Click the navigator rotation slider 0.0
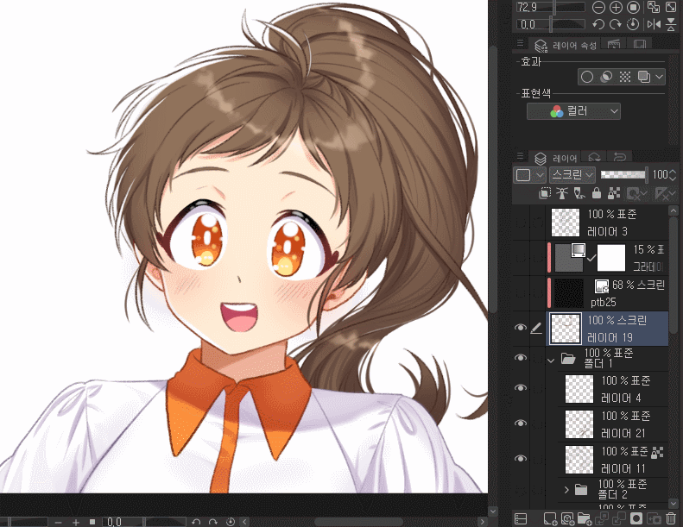 [x=551, y=24]
